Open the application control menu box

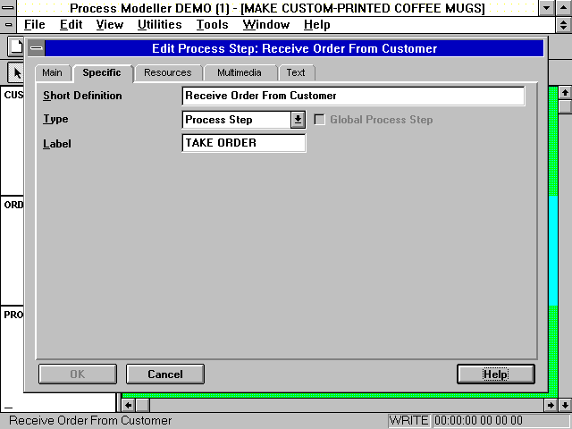tap(8, 8)
